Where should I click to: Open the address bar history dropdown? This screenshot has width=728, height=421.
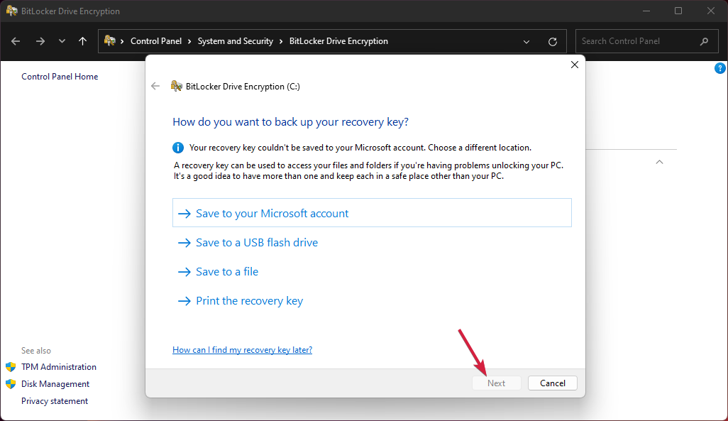(x=526, y=41)
